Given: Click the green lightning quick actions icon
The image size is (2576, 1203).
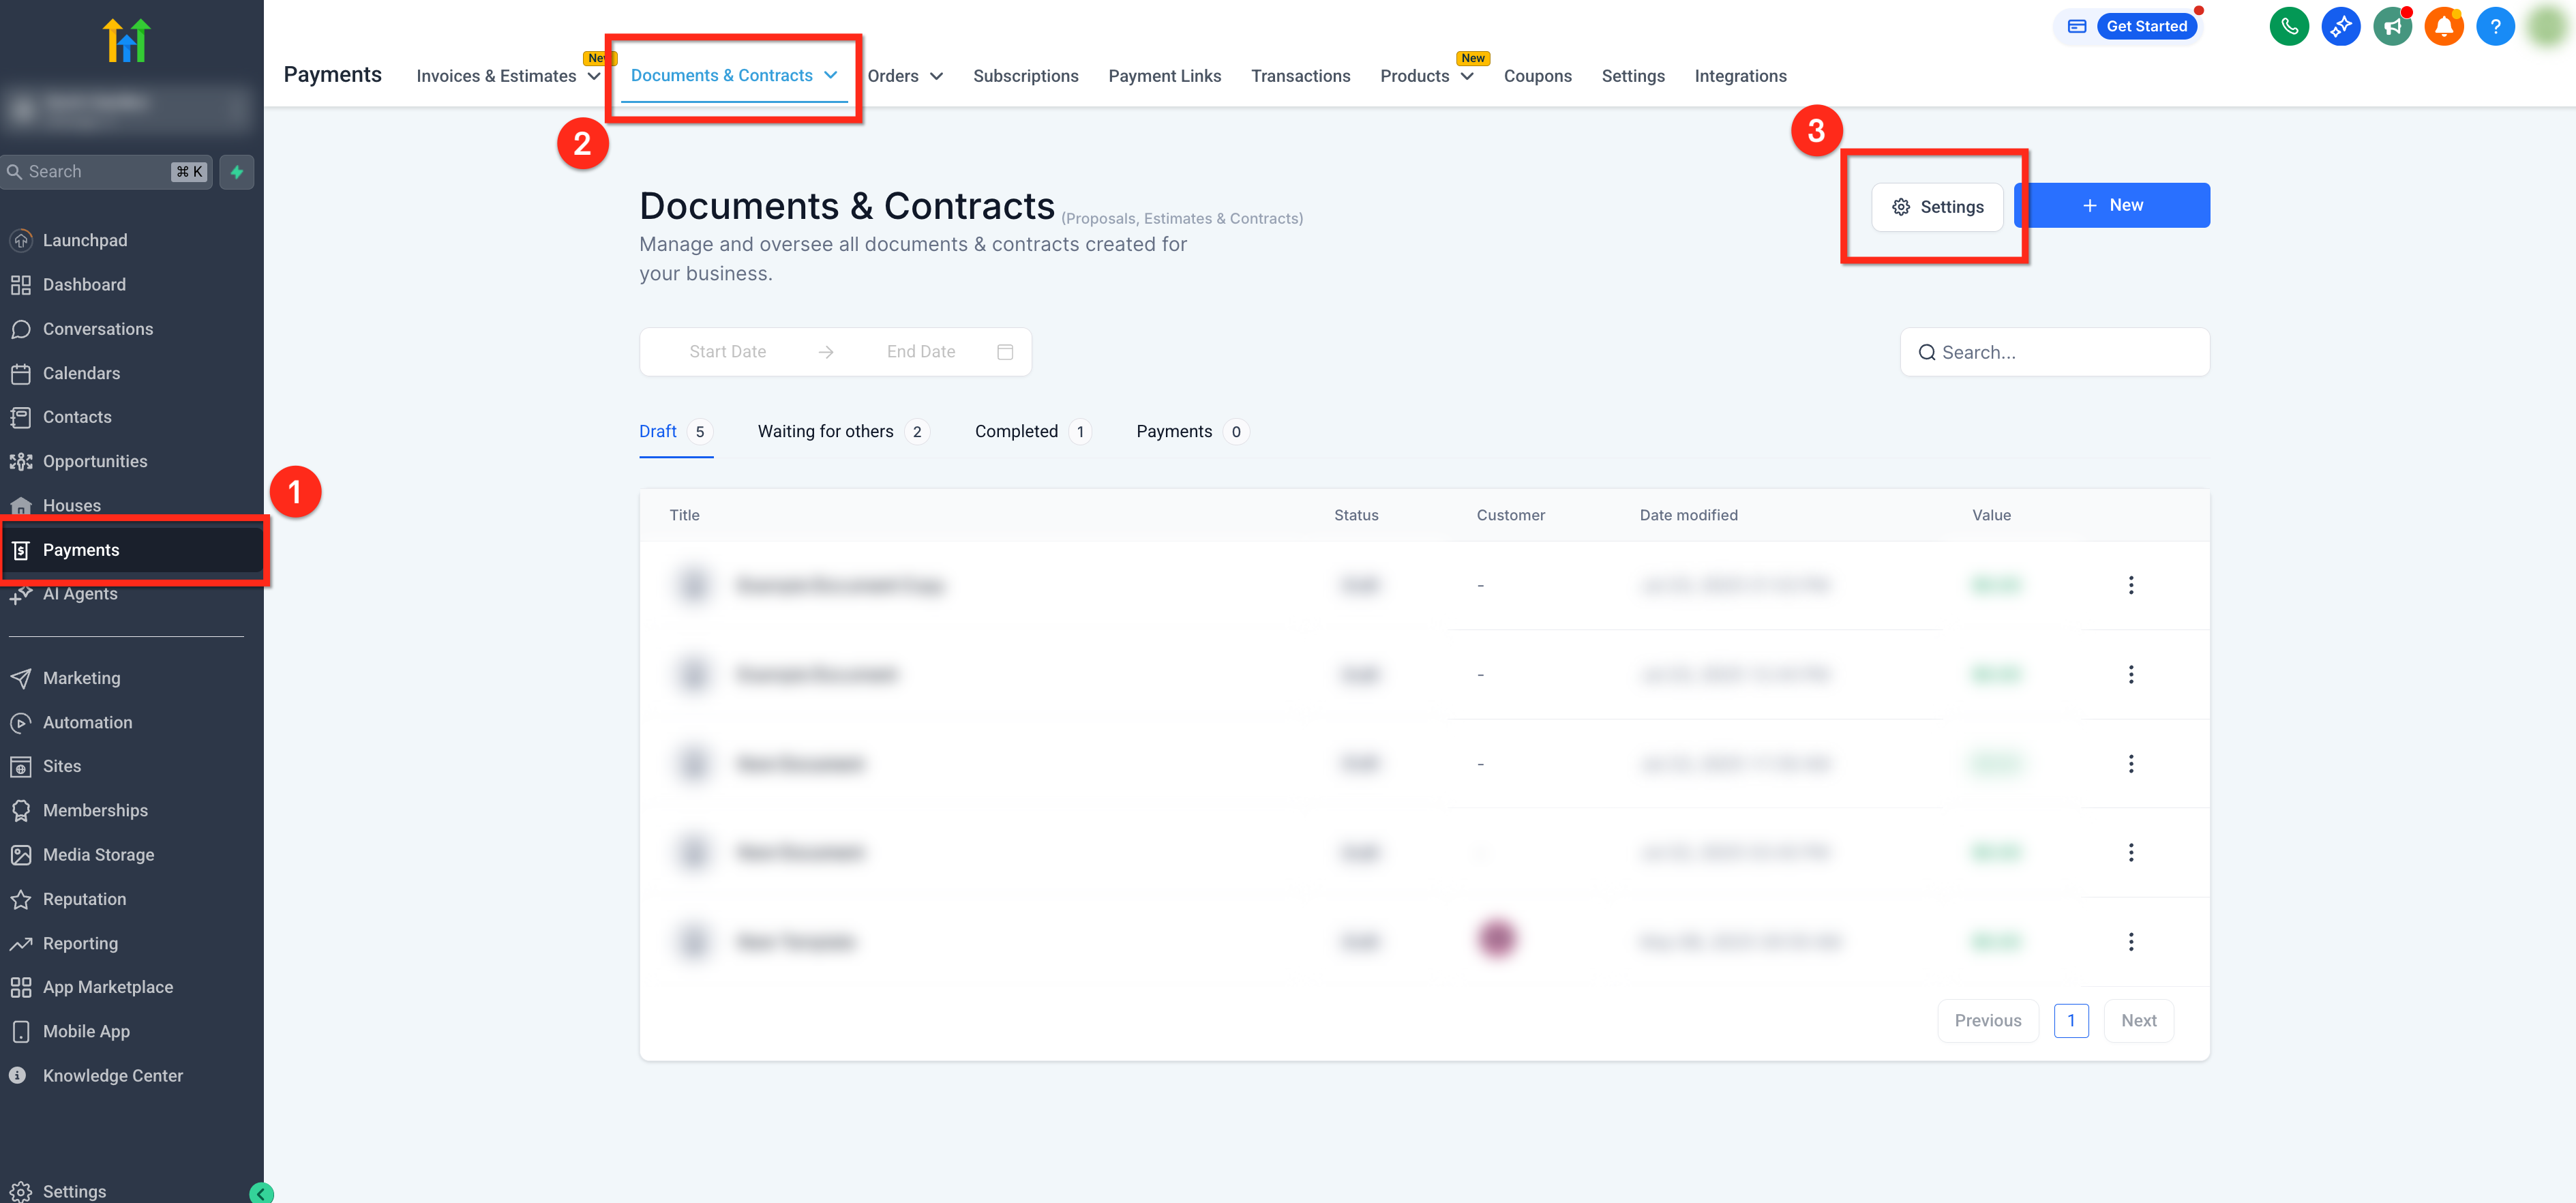Looking at the screenshot, I should click(x=237, y=172).
